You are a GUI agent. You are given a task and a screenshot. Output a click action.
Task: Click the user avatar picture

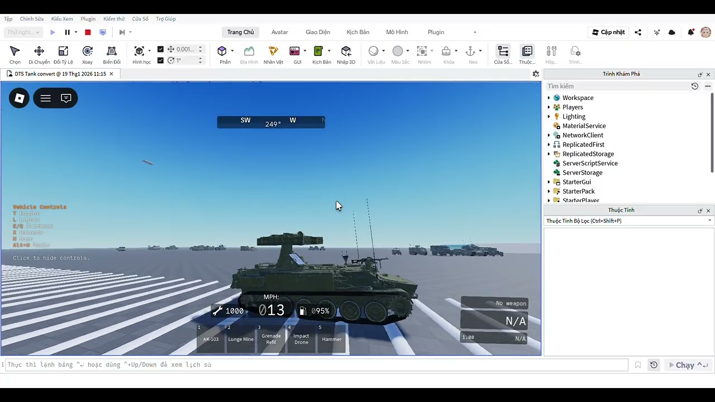pyautogui.click(x=706, y=32)
